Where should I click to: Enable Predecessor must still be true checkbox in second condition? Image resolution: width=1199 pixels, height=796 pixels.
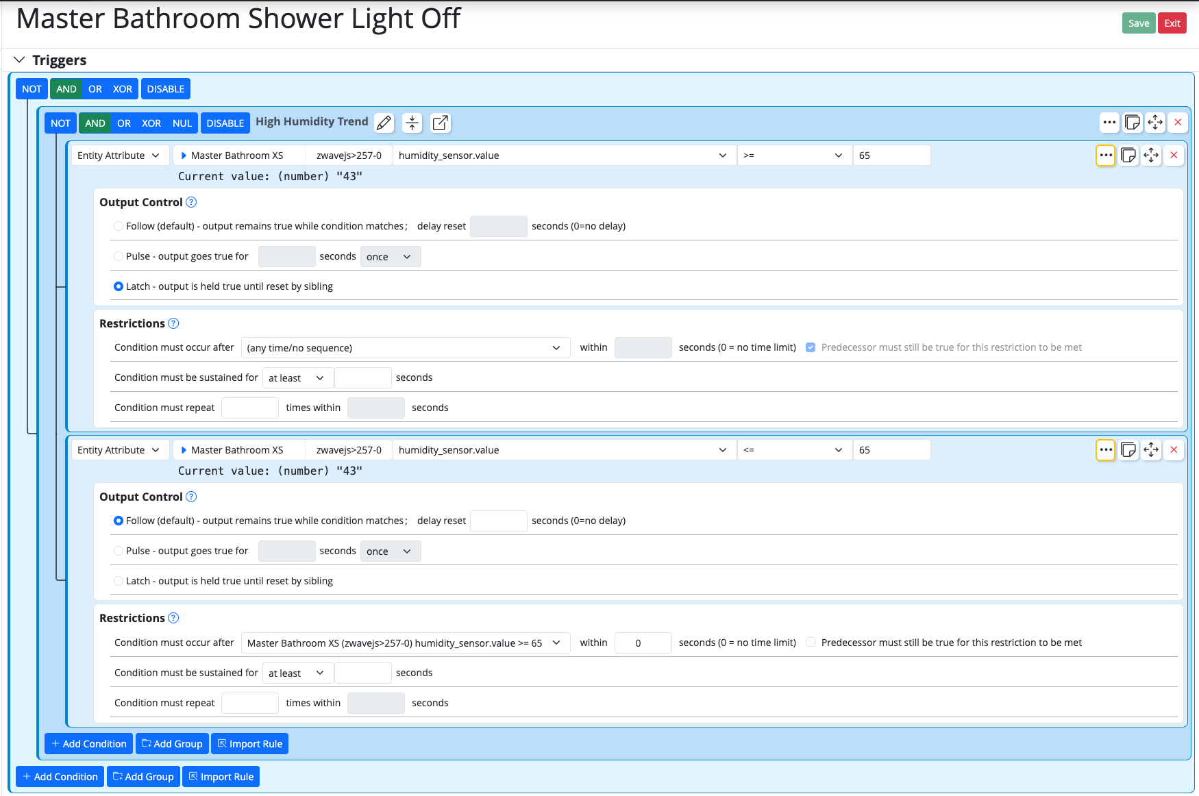pos(811,643)
